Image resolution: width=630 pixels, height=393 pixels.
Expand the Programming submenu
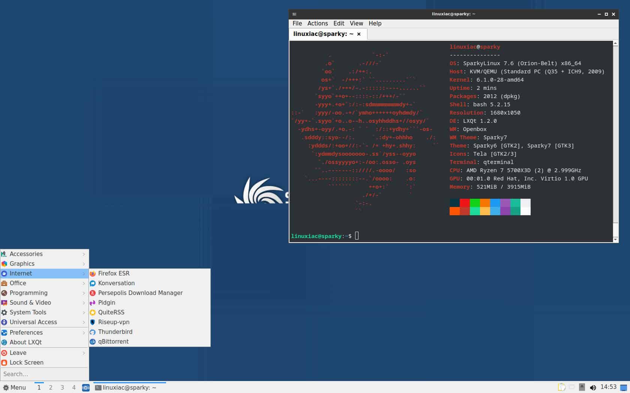[28, 293]
